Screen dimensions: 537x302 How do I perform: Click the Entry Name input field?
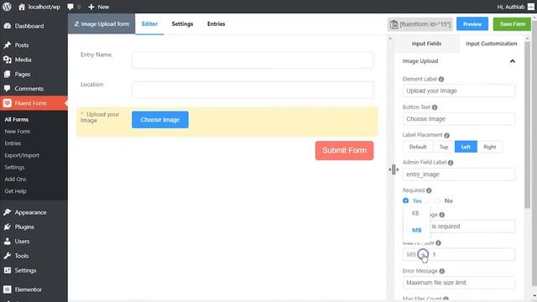[x=253, y=60]
